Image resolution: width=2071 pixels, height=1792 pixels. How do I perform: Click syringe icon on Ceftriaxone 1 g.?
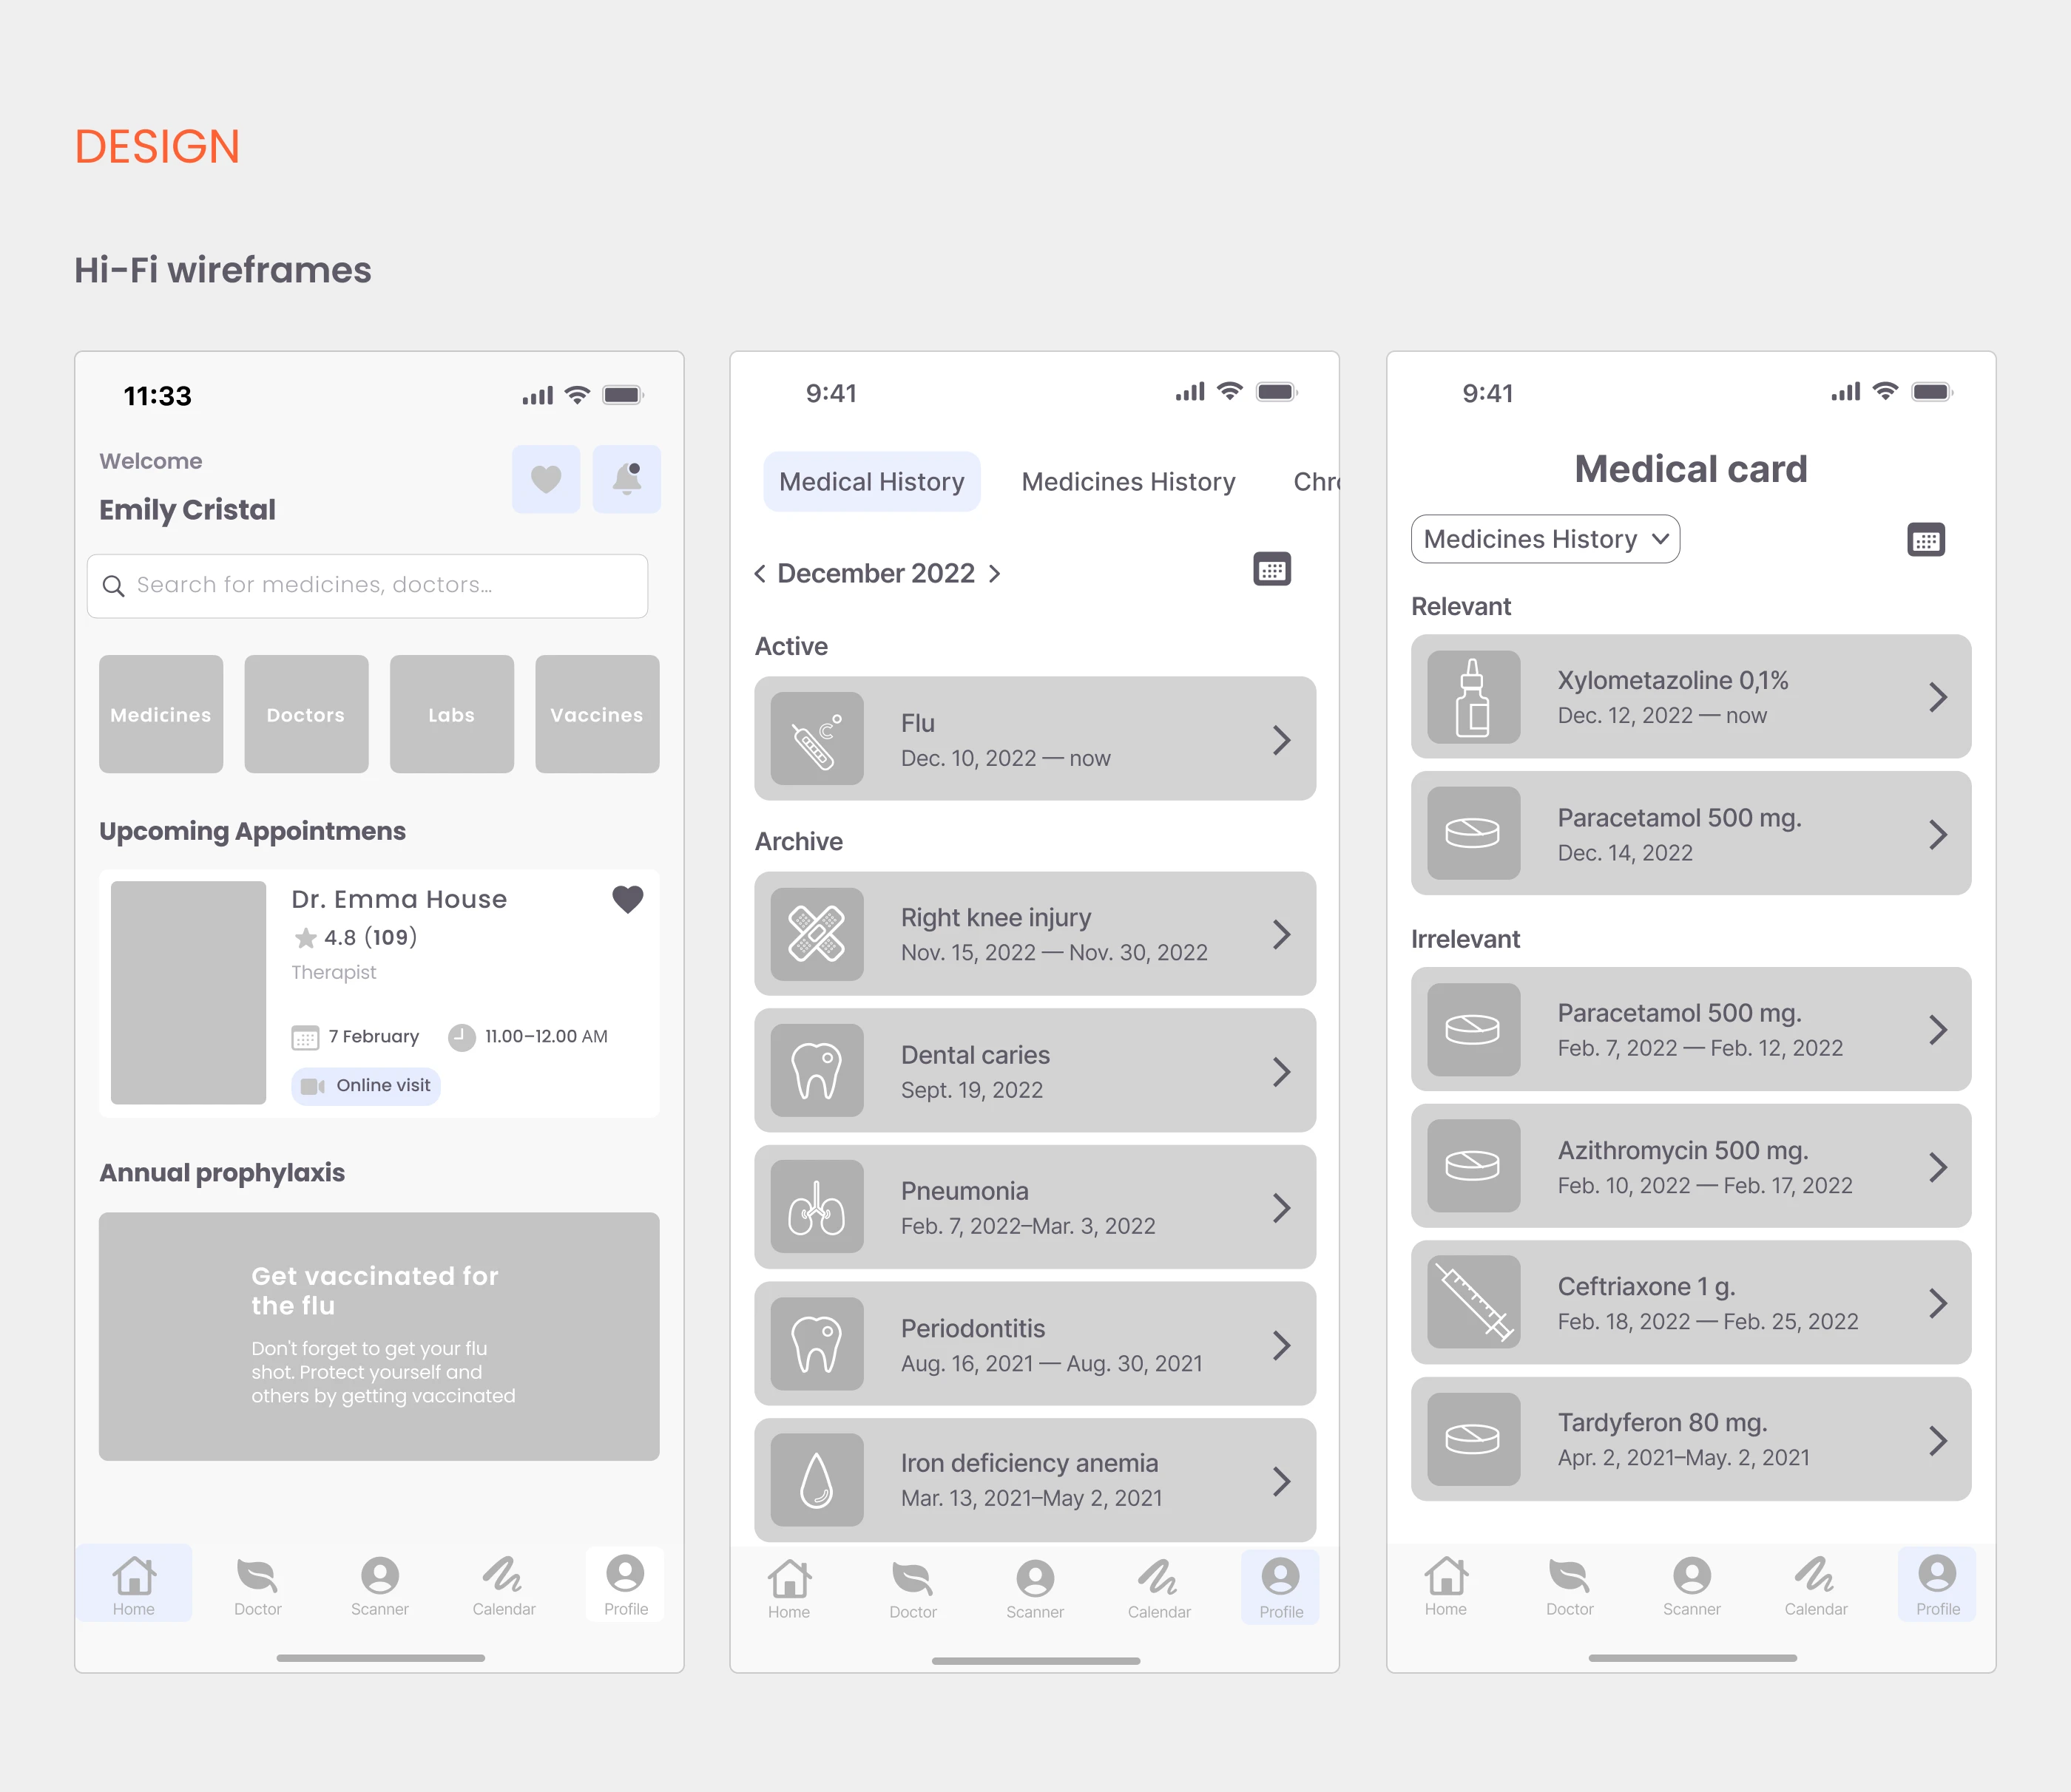1473,1301
